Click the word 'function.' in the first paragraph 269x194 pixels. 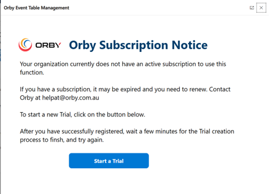coord(32,72)
